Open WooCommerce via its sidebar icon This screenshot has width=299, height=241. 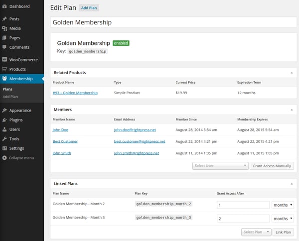pos(4,60)
